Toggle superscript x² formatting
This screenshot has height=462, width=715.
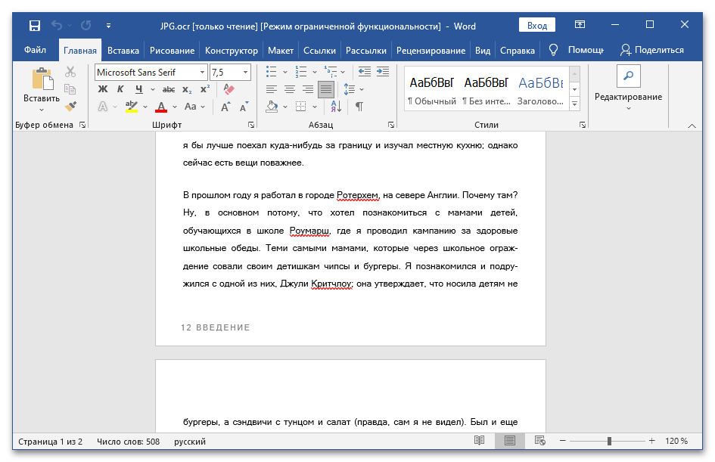click(x=205, y=89)
